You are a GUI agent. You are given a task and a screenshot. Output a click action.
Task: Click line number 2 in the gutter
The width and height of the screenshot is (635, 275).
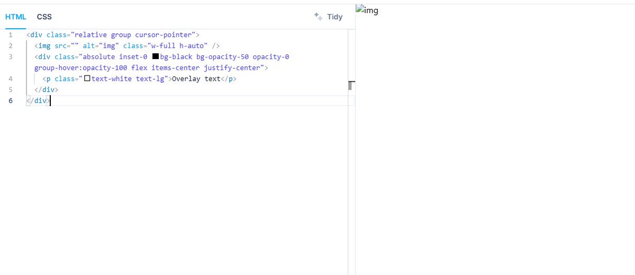[x=10, y=46]
